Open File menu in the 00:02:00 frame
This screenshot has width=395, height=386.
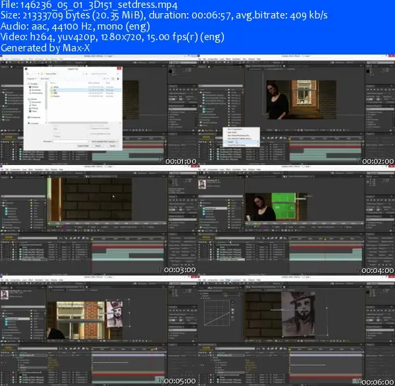tap(199, 59)
